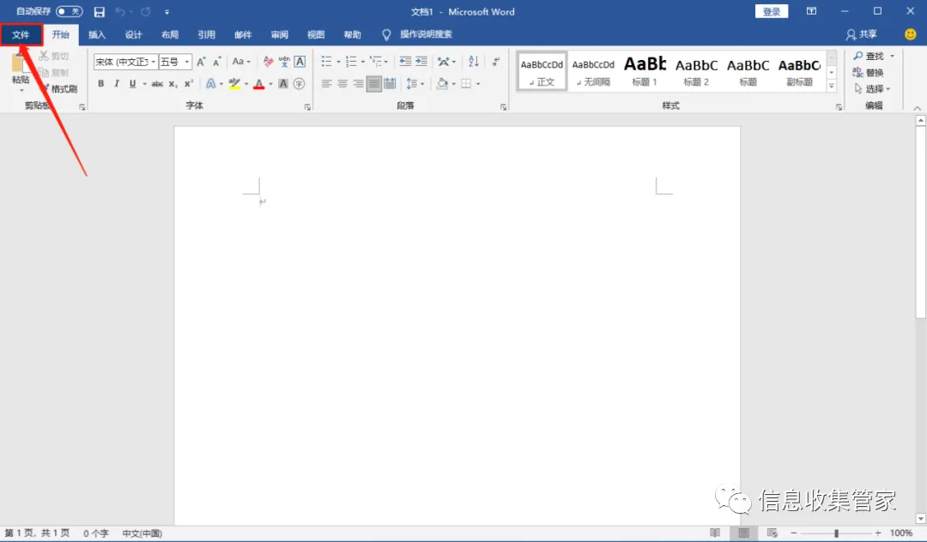Switch to the 审阅 Review tab

coord(280,35)
